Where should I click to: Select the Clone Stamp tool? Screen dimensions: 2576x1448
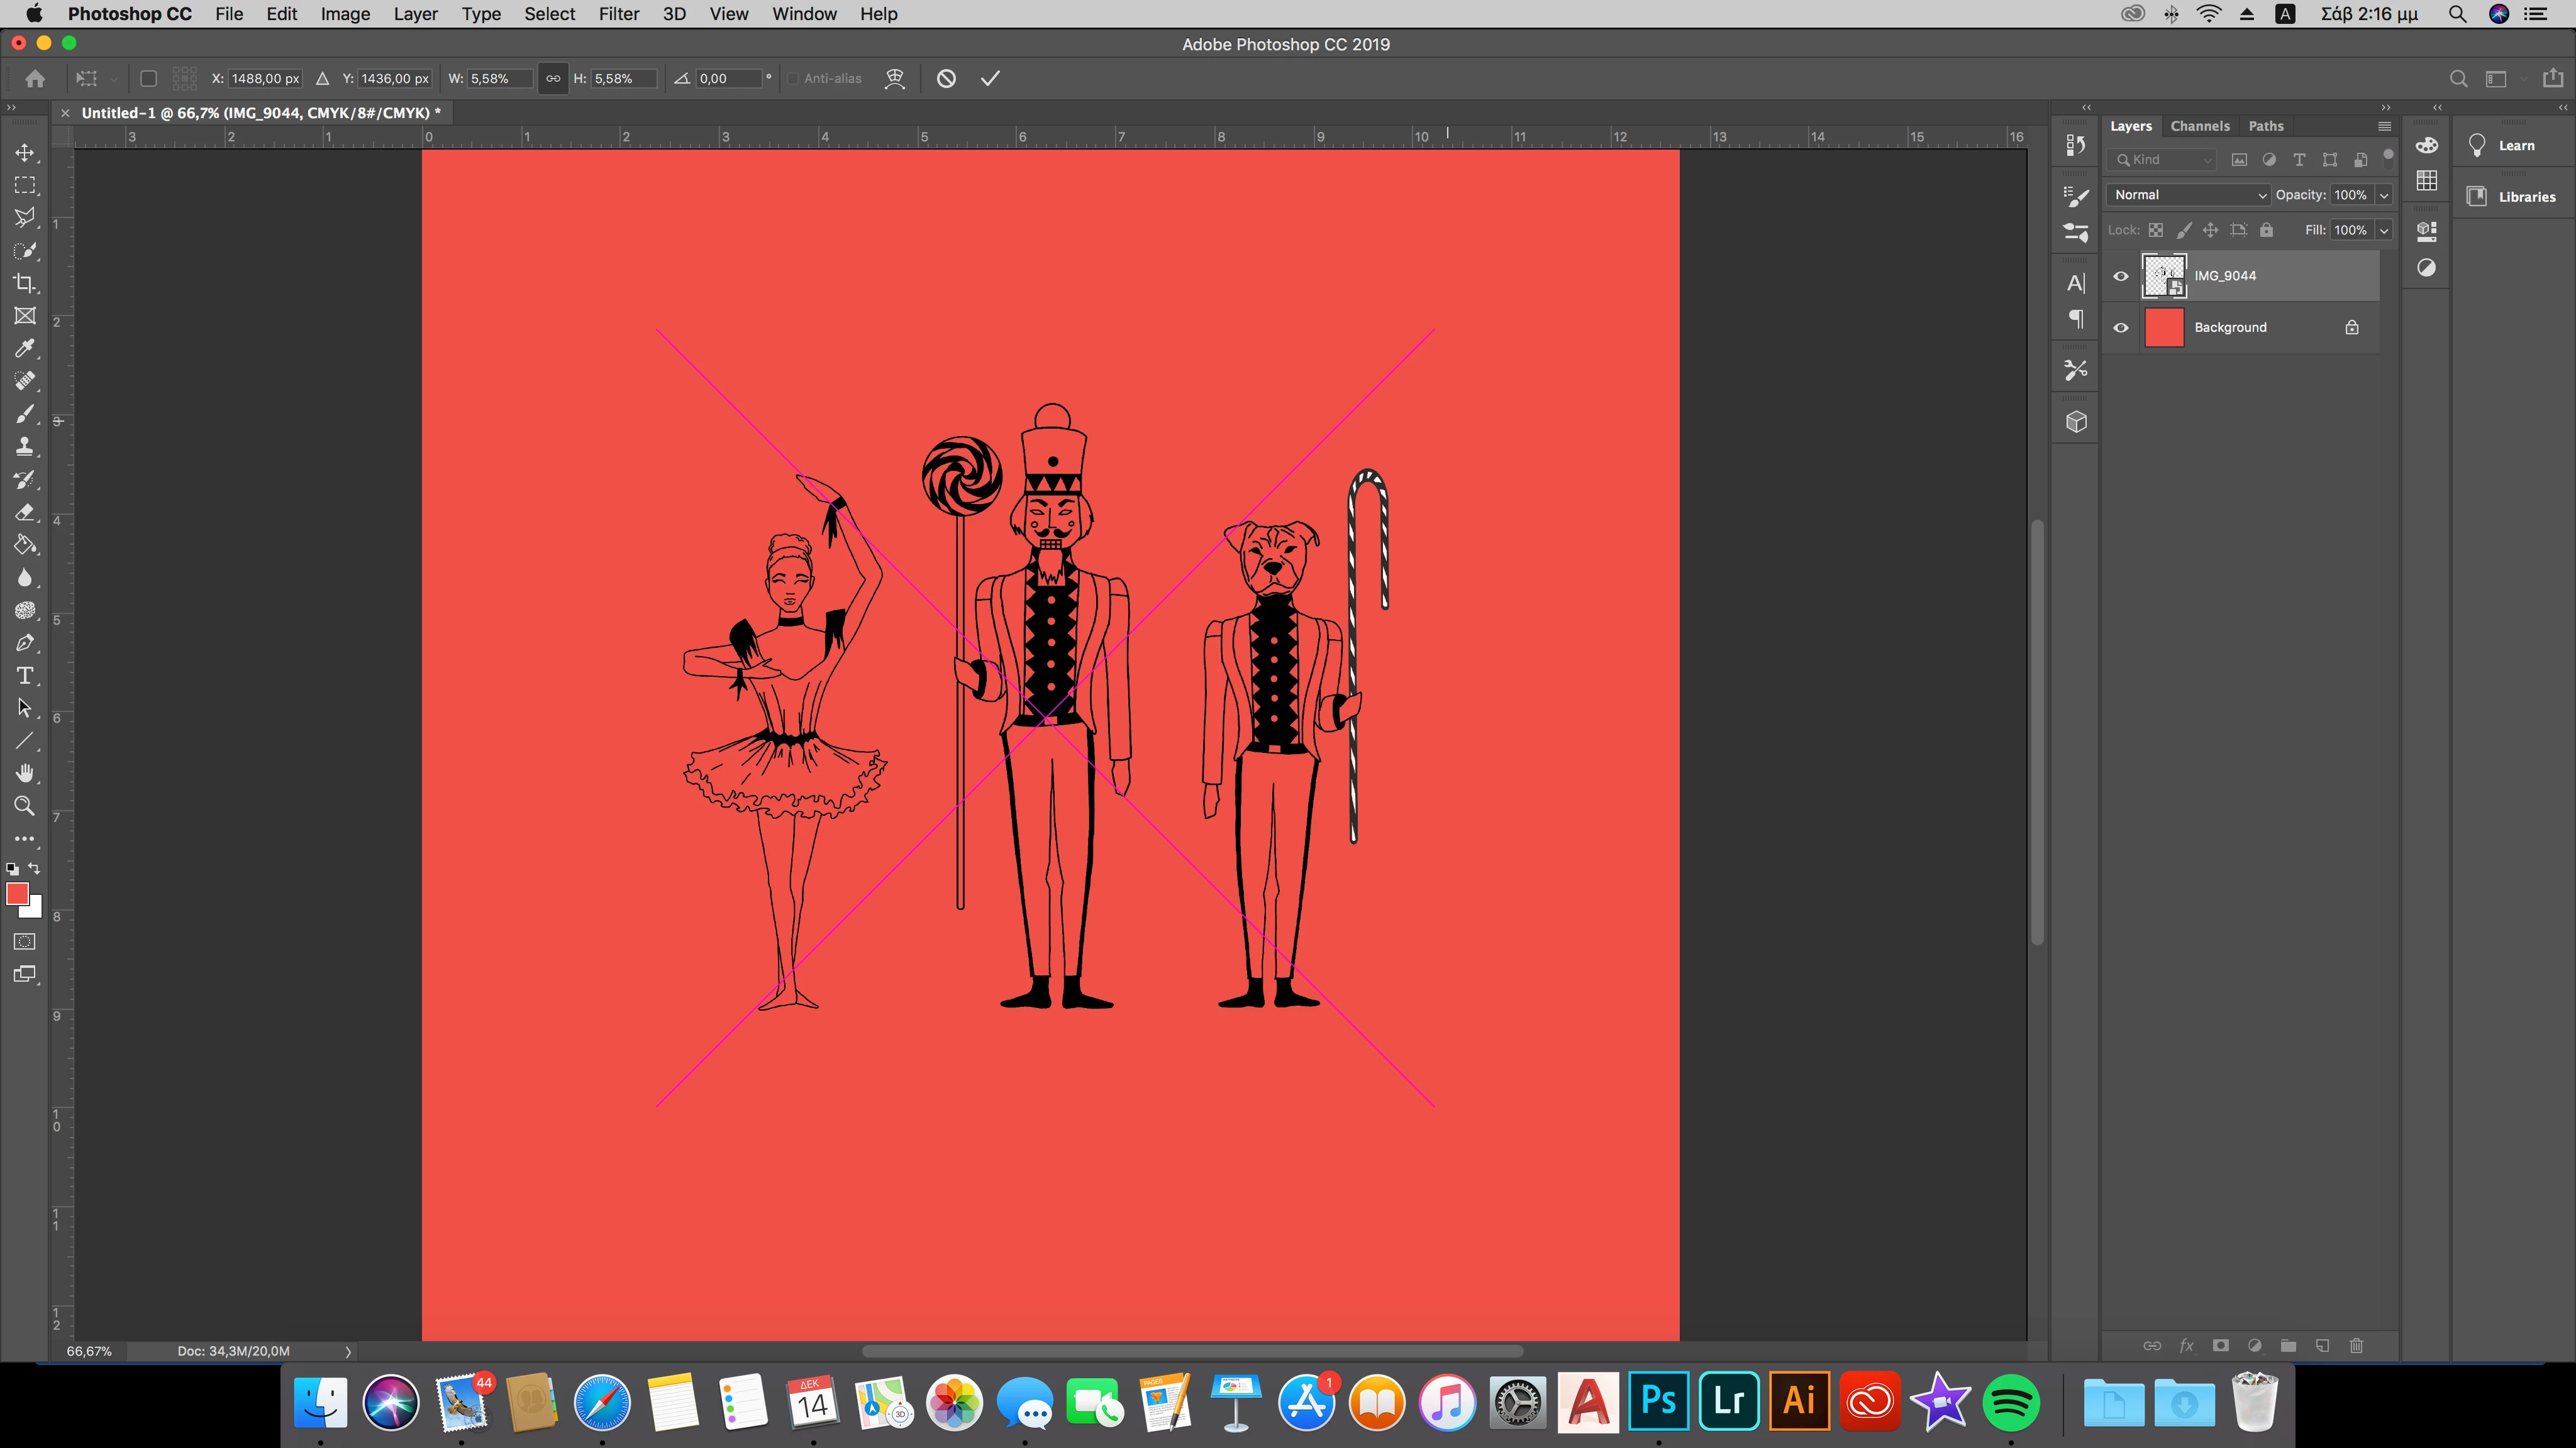point(24,447)
